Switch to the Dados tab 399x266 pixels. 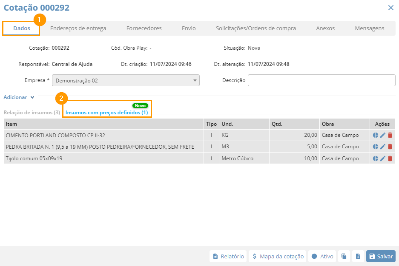[x=22, y=28]
